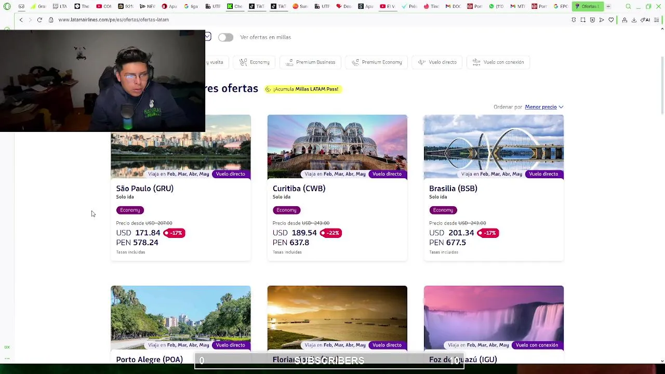665x374 pixels.
Task: Open the Curitiba (CWB) greenhouse photo
Action: point(337,147)
